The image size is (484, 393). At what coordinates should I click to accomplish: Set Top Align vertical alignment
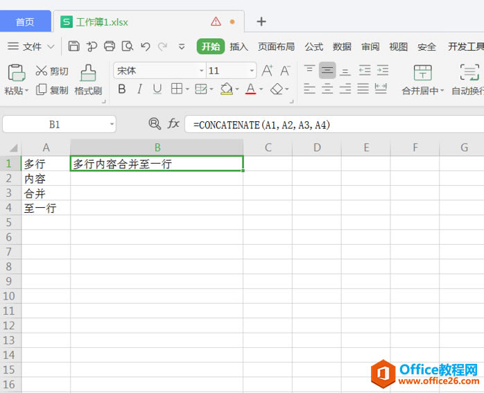(309, 69)
